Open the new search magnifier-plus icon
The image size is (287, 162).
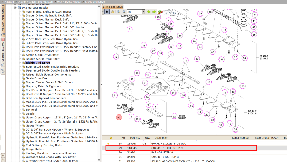click(3, 70)
